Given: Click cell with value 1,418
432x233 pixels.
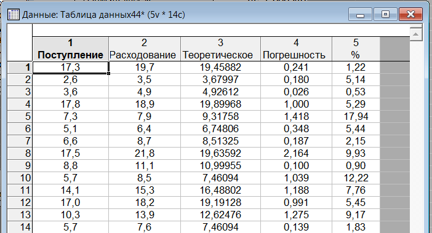Looking at the screenshot, I should 296,117.
